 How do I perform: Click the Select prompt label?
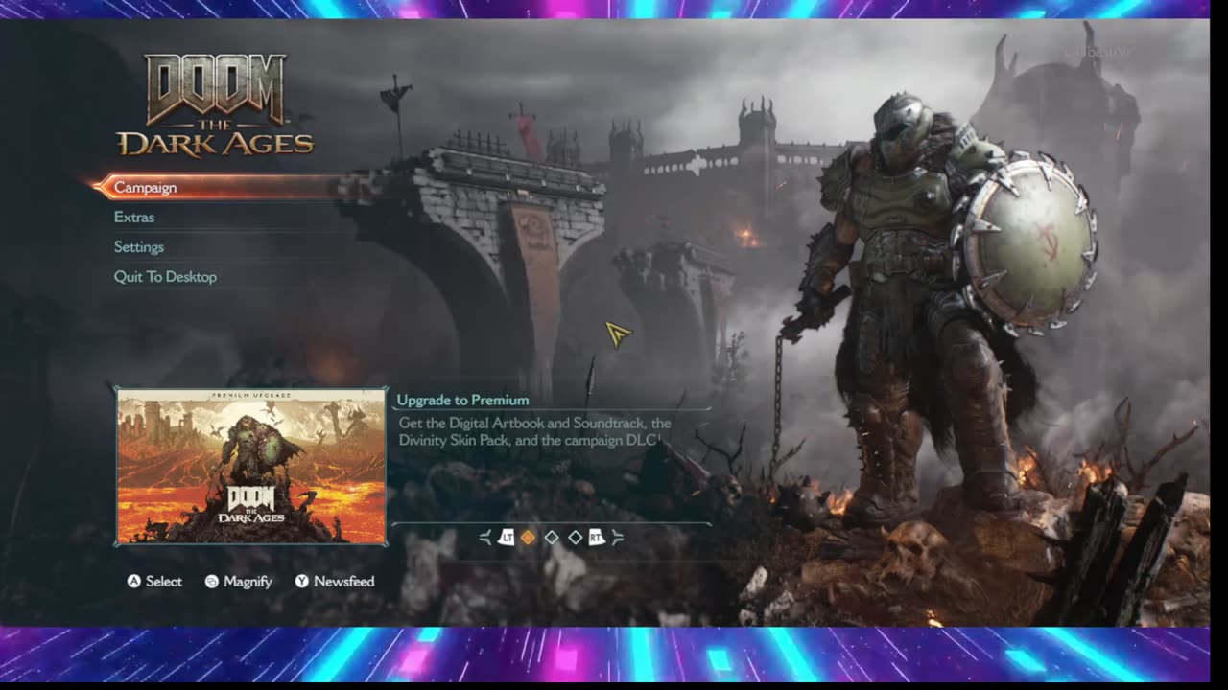[164, 581]
